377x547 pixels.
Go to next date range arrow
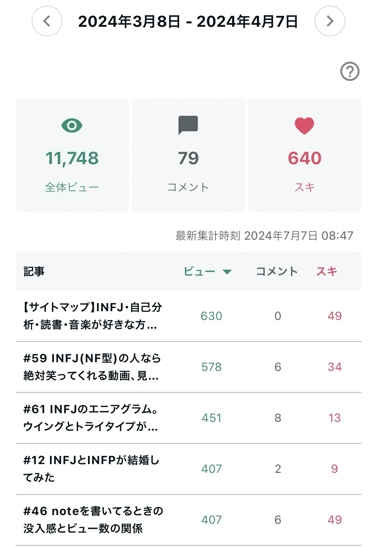[x=330, y=21]
